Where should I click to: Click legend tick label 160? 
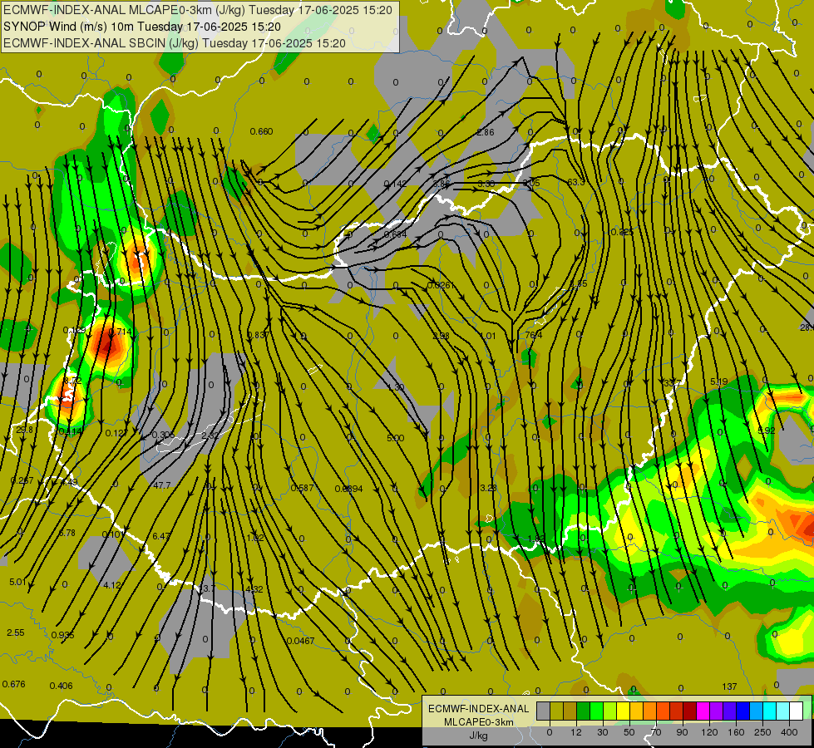click(x=736, y=732)
